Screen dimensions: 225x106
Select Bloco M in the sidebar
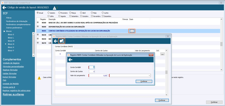point(11,41)
